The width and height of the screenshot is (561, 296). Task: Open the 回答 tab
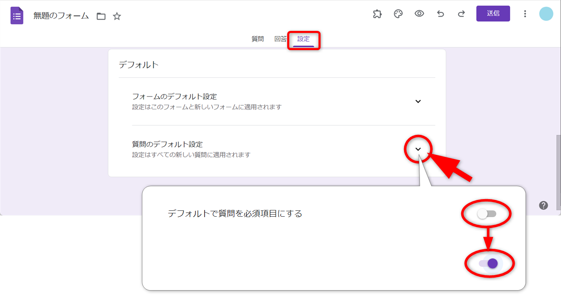point(280,39)
